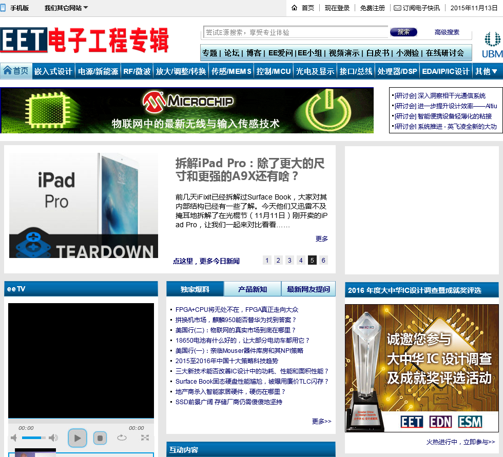
Task: Open 视频演示 link
Action: (344, 53)
